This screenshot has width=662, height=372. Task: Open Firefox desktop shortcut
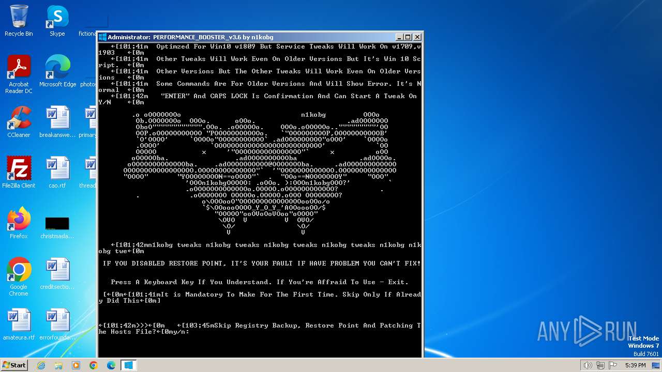pos(19,223)
